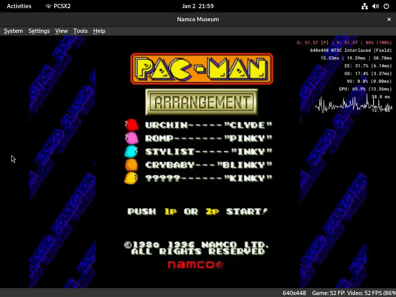Click the GPU: 69.9% performance stat
This screenshot has height=297, width=396.
pyautogui.click(x=365, y=89)
